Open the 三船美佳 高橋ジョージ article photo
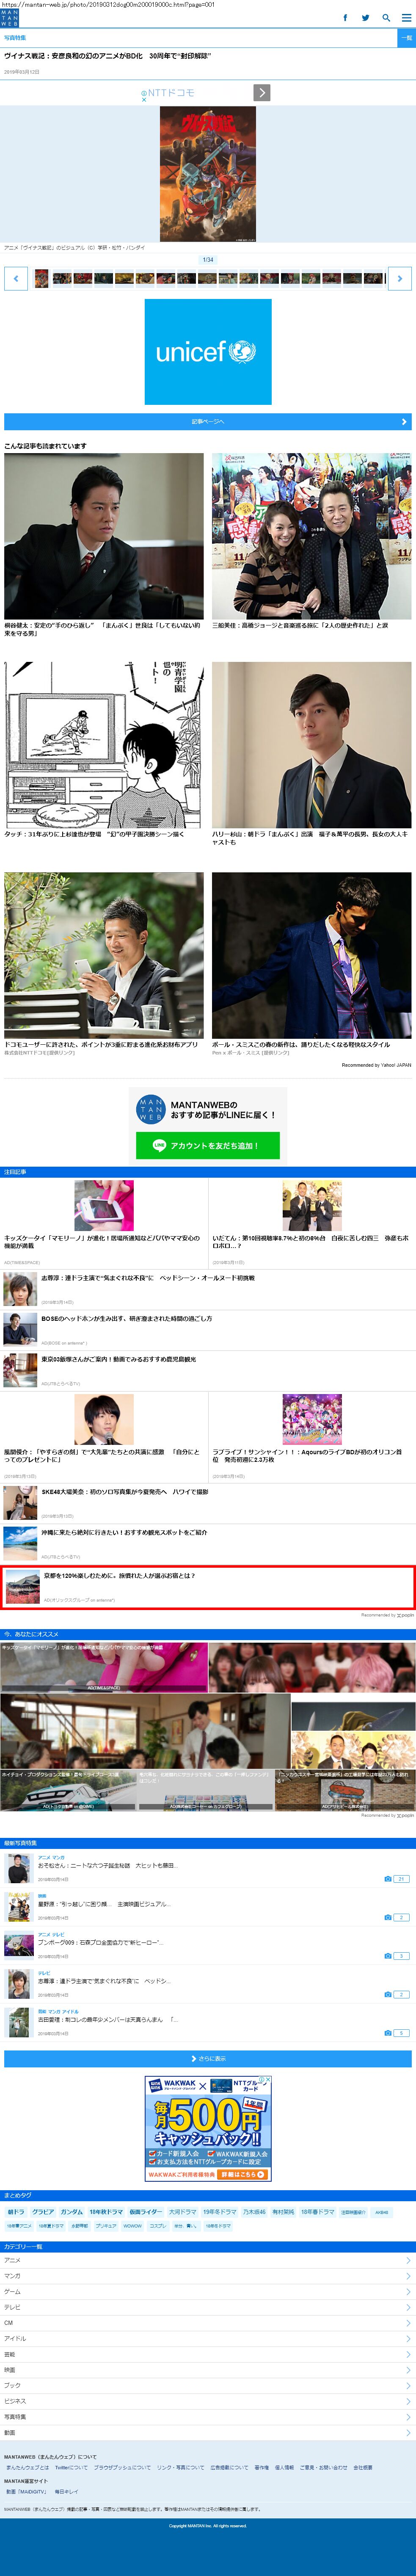416x2576 pixels. [x=312, y=536]
